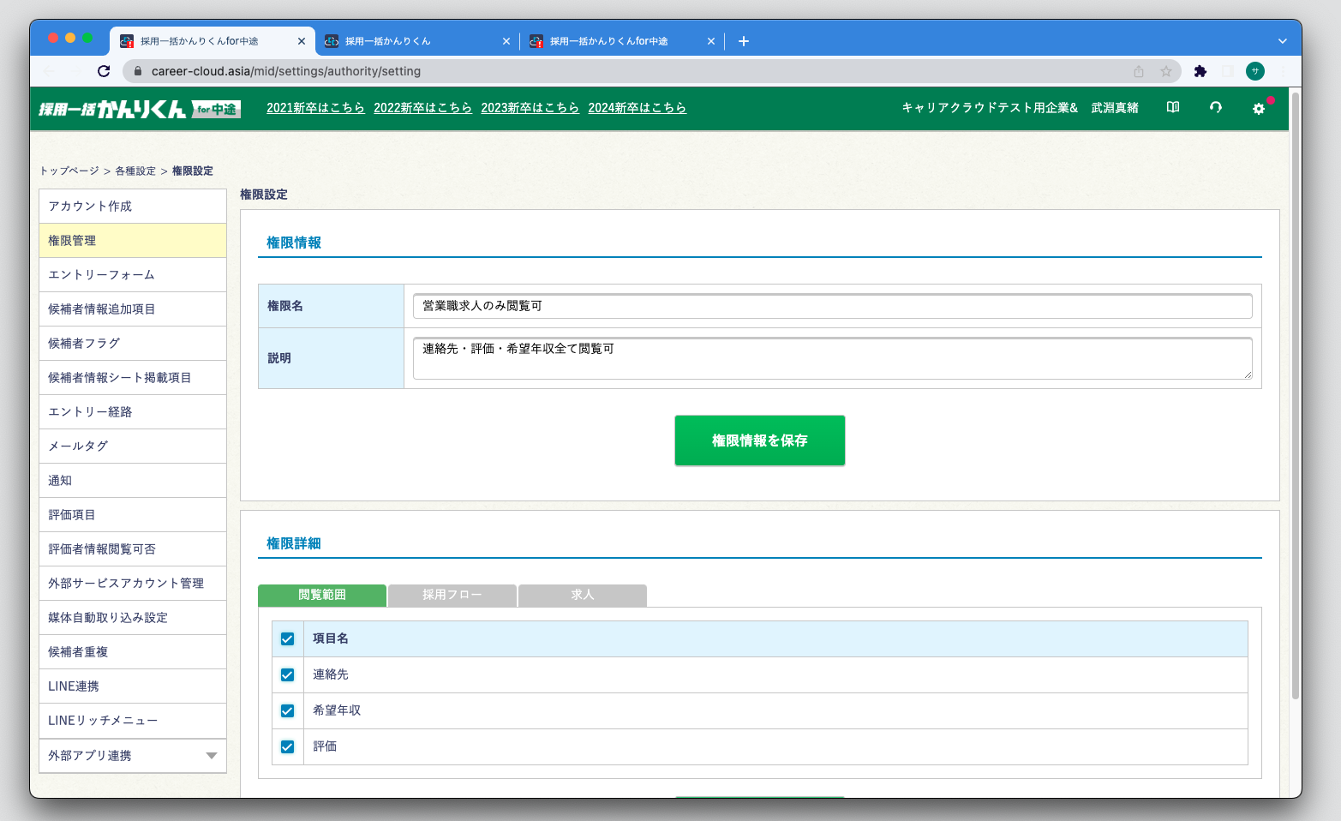Expand the 外部アプリ連携 sidebar dropdown

pyautogui.click(x=211, y=755)
